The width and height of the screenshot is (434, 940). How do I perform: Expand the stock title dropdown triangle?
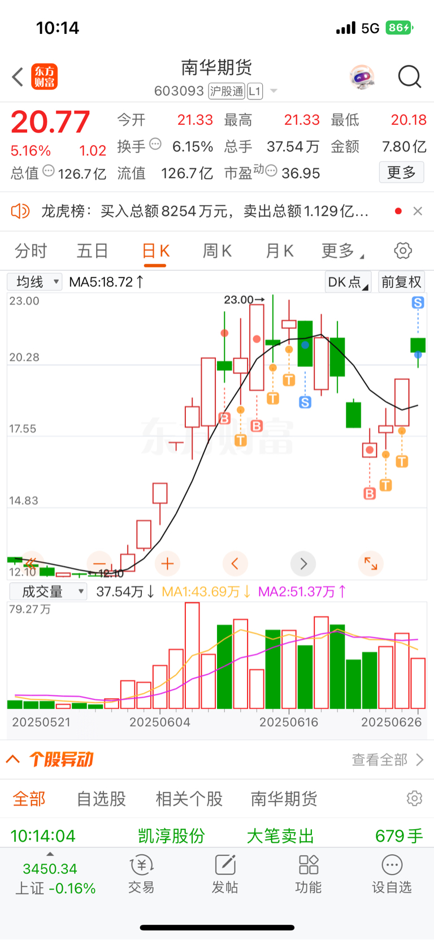[x=274, y=91]
